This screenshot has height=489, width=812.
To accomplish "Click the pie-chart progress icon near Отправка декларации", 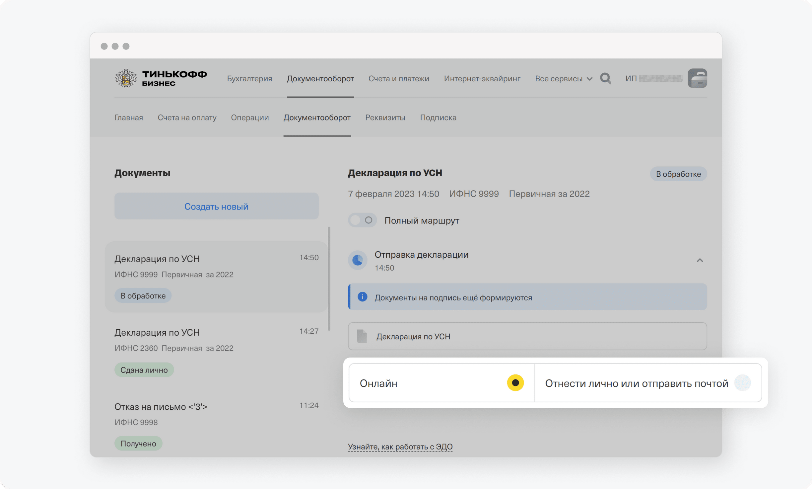I will pyautogui.click(x=358, y=260).
